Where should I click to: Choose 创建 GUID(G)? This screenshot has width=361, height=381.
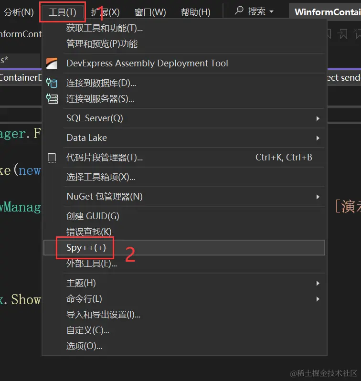(x=184, y=216)
